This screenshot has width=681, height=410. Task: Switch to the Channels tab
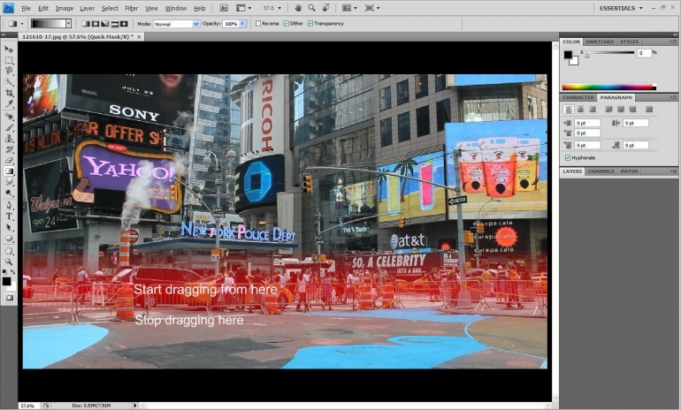(x=601, y=171)
